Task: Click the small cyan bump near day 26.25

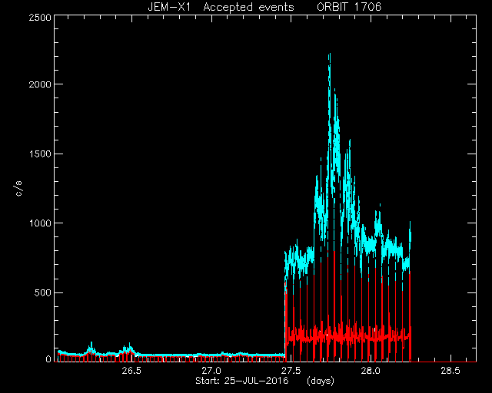Action: (x=91, y=347)
